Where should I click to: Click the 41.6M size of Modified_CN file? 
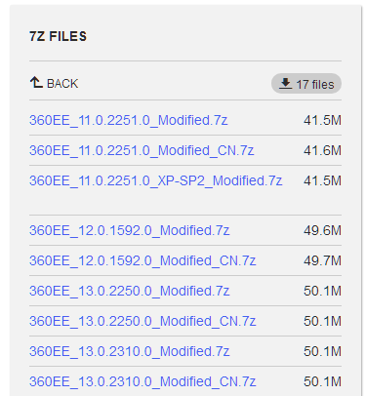tap(322, 150)
